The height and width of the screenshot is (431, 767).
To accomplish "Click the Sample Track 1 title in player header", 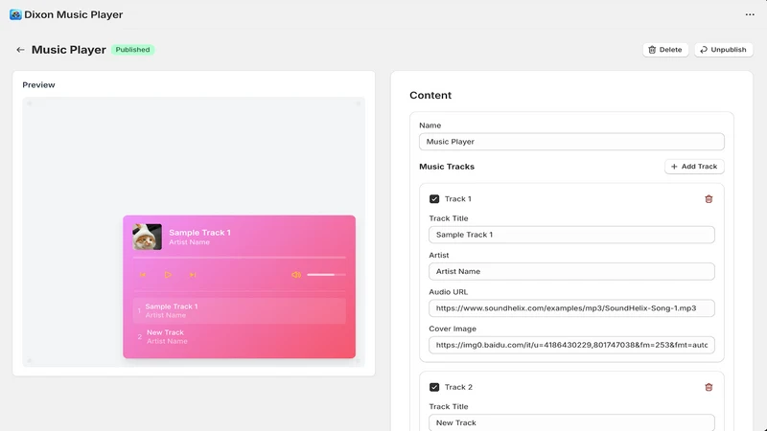I will (x=199, y=233).
